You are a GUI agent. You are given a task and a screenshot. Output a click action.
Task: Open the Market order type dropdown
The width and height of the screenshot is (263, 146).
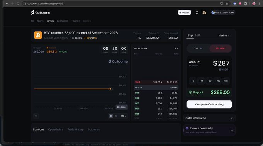click(224, 36)
